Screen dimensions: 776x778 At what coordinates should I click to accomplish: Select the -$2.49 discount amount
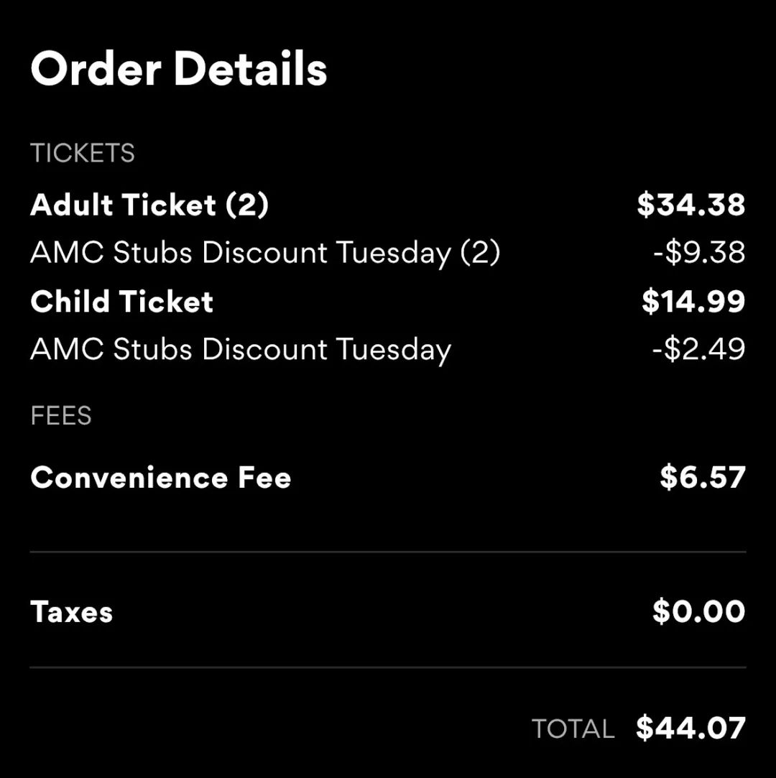[x=699, y=349]
